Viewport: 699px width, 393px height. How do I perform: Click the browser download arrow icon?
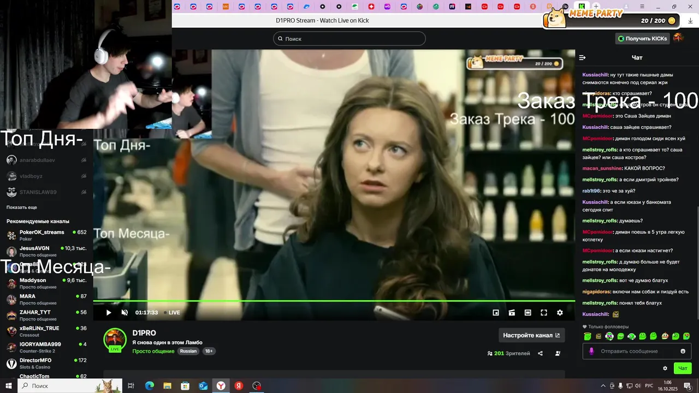click(x=690, y=21)
